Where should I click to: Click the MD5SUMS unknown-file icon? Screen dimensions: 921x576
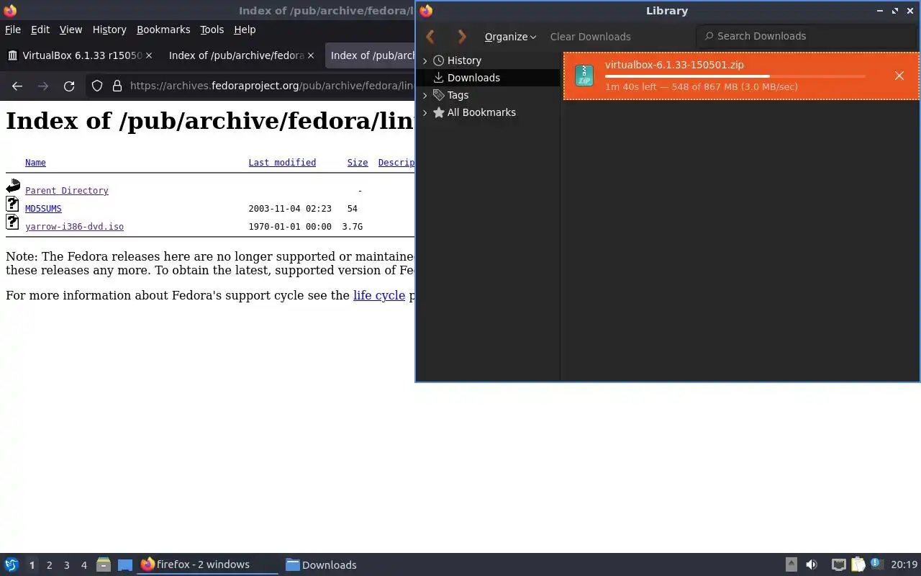coord(12,204)
